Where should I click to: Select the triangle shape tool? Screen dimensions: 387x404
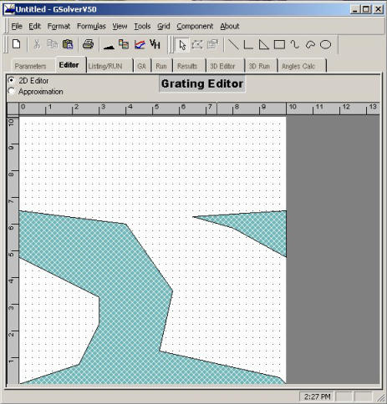click(263, 44)
